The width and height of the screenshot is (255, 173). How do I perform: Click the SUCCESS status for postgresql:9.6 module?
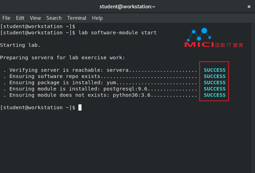(215, 89)
